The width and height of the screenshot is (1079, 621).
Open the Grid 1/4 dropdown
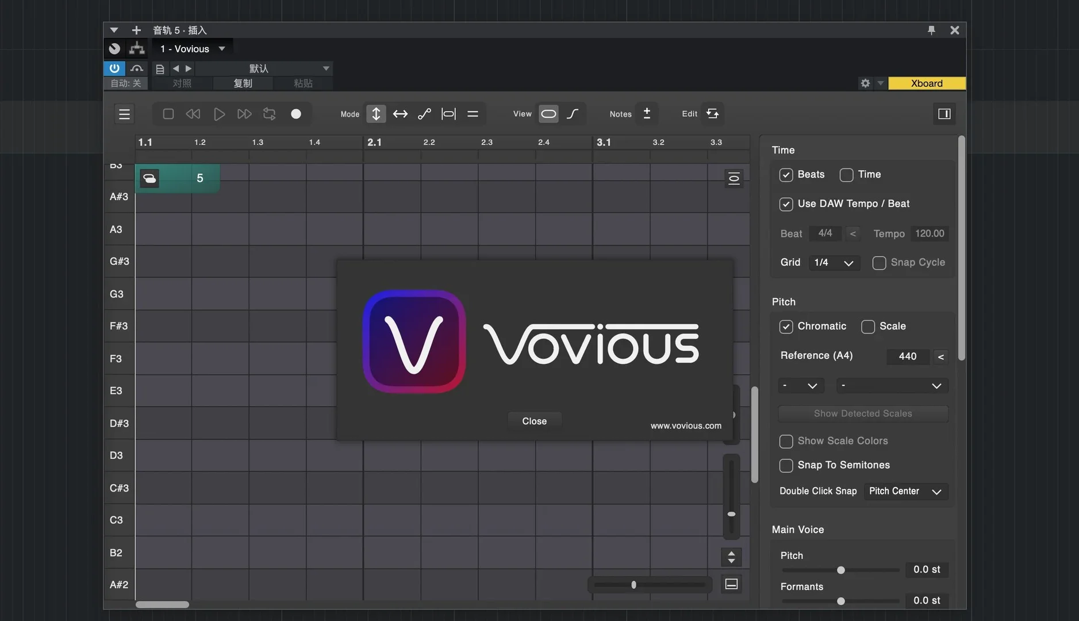pyautogui.click(x=834, y=263)
